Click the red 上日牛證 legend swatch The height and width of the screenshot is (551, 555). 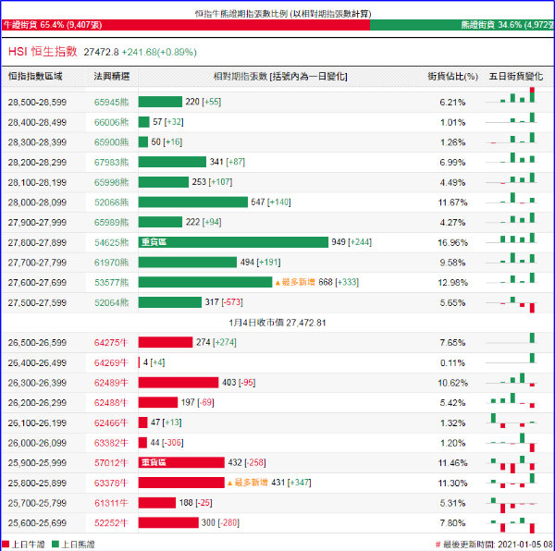(6, 544)
